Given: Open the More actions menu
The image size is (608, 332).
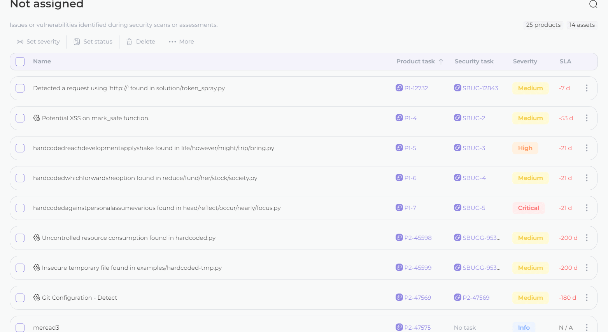Looking at the screenshot, I should click(x=181, y=42).
